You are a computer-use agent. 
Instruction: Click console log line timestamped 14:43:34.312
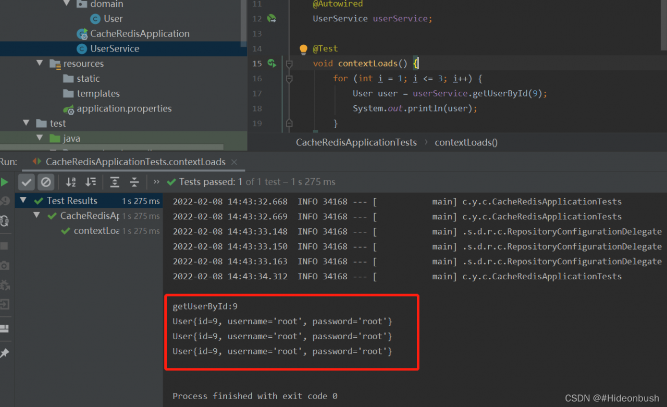tap(397, 277)
